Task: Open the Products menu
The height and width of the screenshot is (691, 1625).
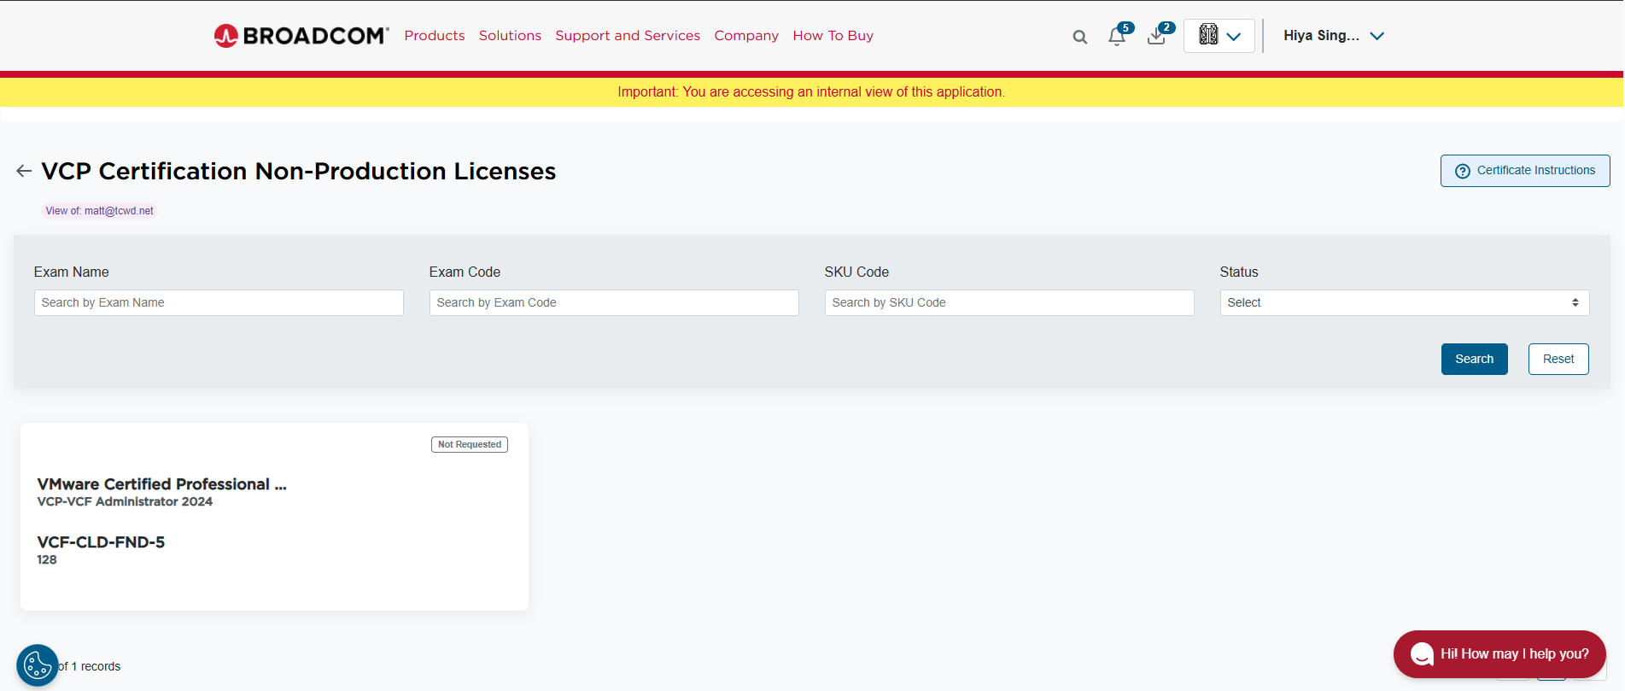Action: point(435,36)
